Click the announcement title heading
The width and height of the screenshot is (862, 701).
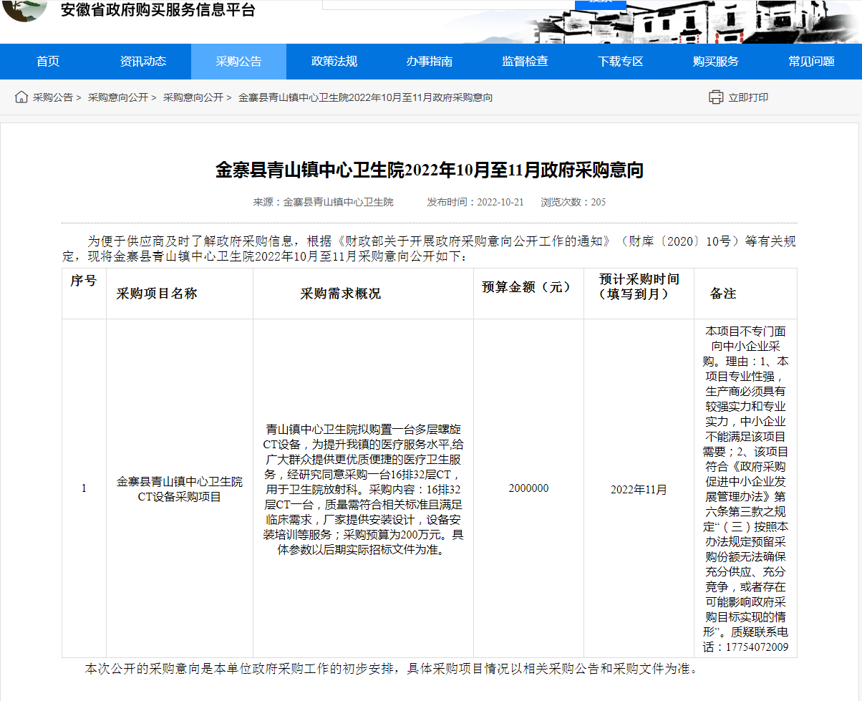430,170
